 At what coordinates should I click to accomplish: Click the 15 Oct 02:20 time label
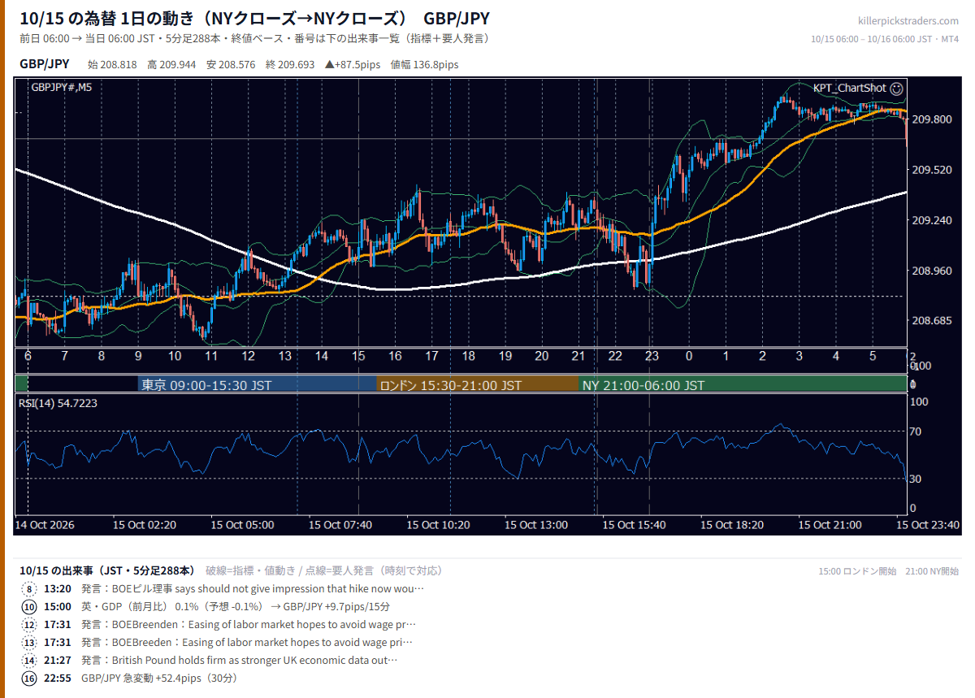pos(144,525)
